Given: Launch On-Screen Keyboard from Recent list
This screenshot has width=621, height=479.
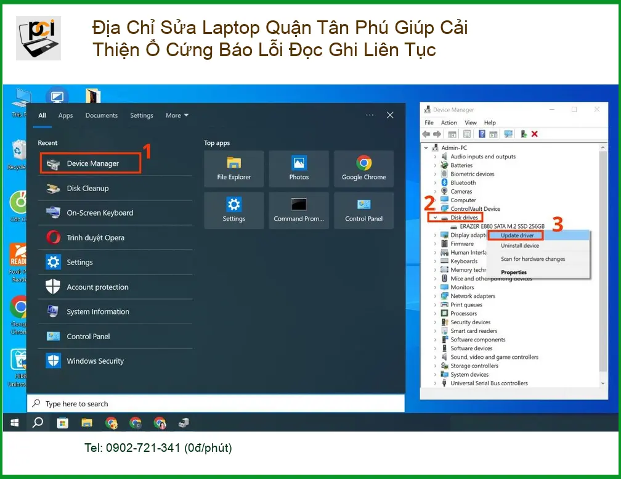Looking at the screenshot, I should pos(115,213).
